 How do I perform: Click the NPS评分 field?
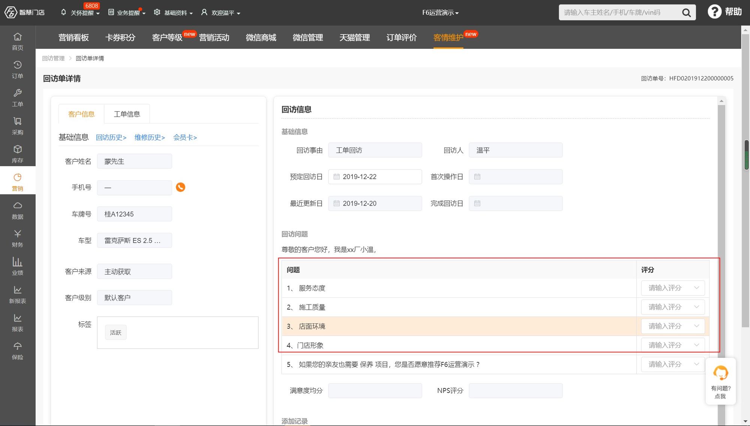(x=516, y=391)
